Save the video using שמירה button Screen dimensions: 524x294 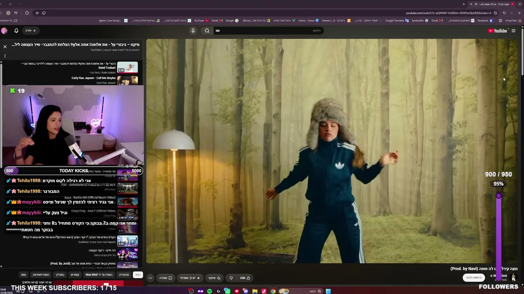coord(165,278)
